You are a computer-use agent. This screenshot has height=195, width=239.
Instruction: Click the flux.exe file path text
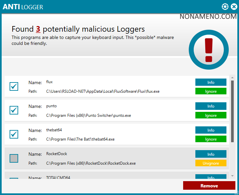click(102, 91)
